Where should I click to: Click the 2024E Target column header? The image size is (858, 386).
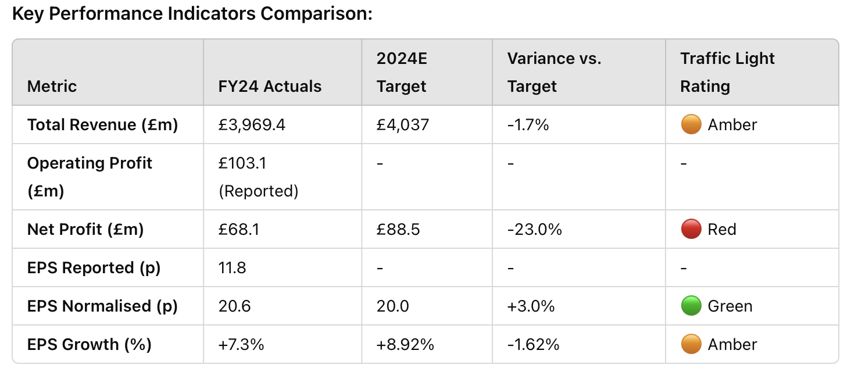tap(402, 72)
